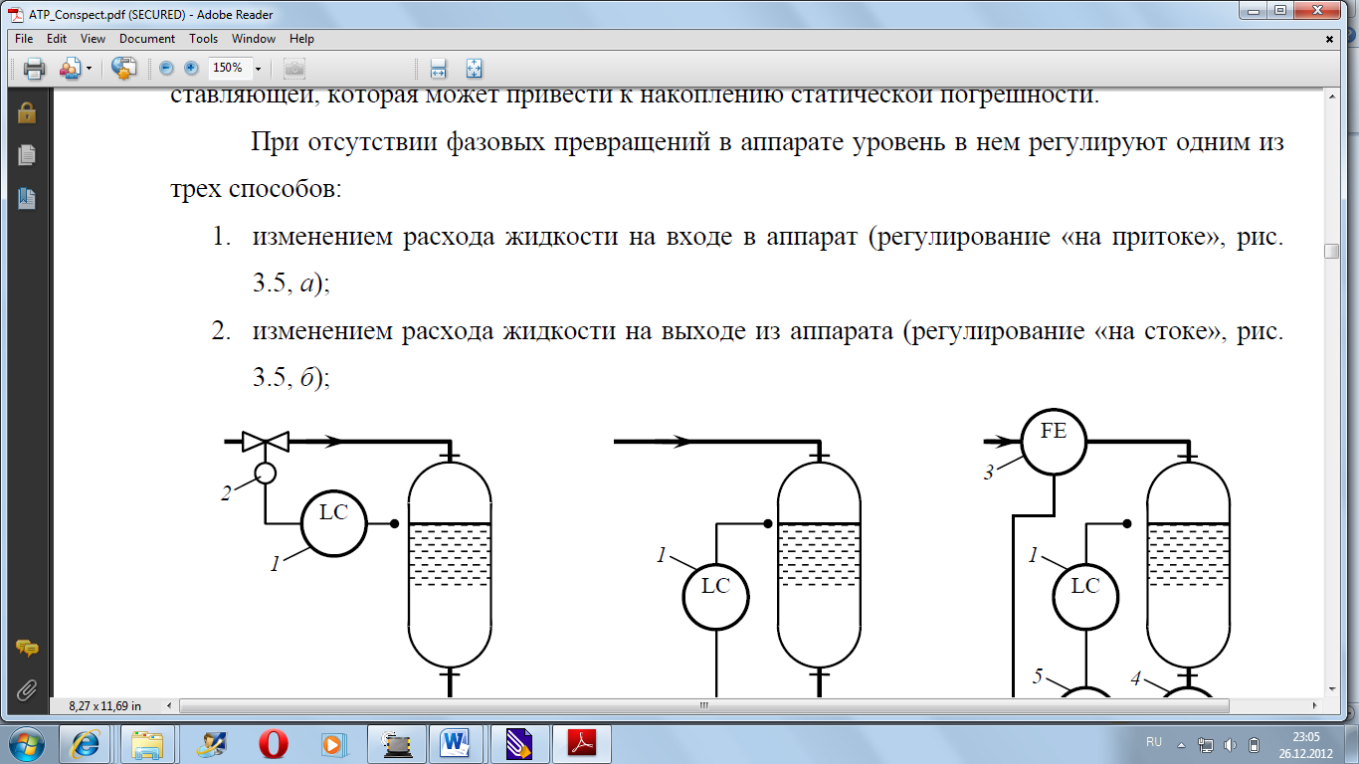Click the snapshot camera tool icon
This screenshot has width=1359, height=764.
pos(294,69)
